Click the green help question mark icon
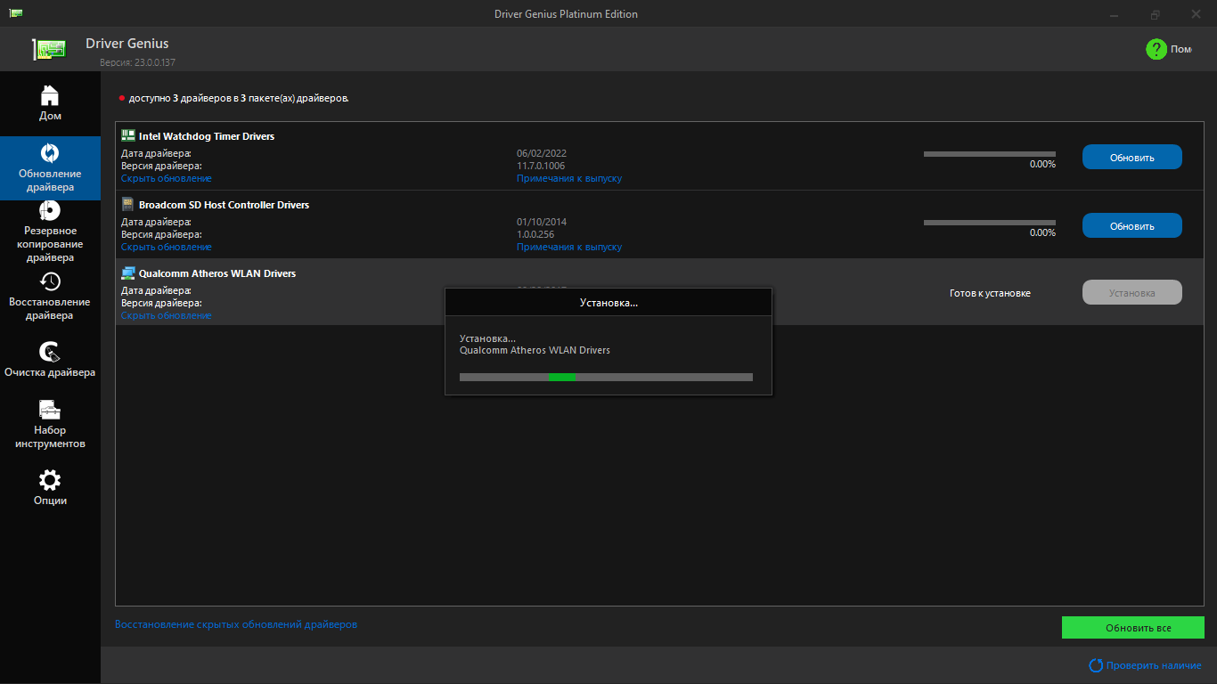 pyautogui.click(x=1156, y=49)
